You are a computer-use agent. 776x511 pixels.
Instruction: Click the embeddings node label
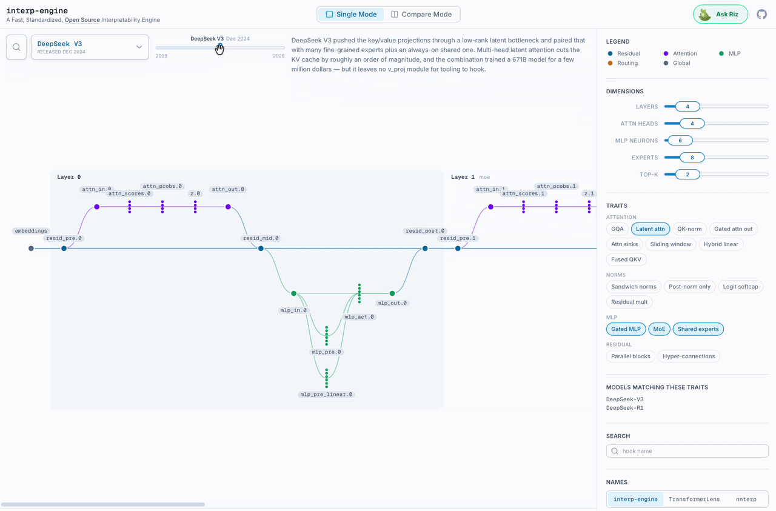pyautogui.click(x=31, y=231)
